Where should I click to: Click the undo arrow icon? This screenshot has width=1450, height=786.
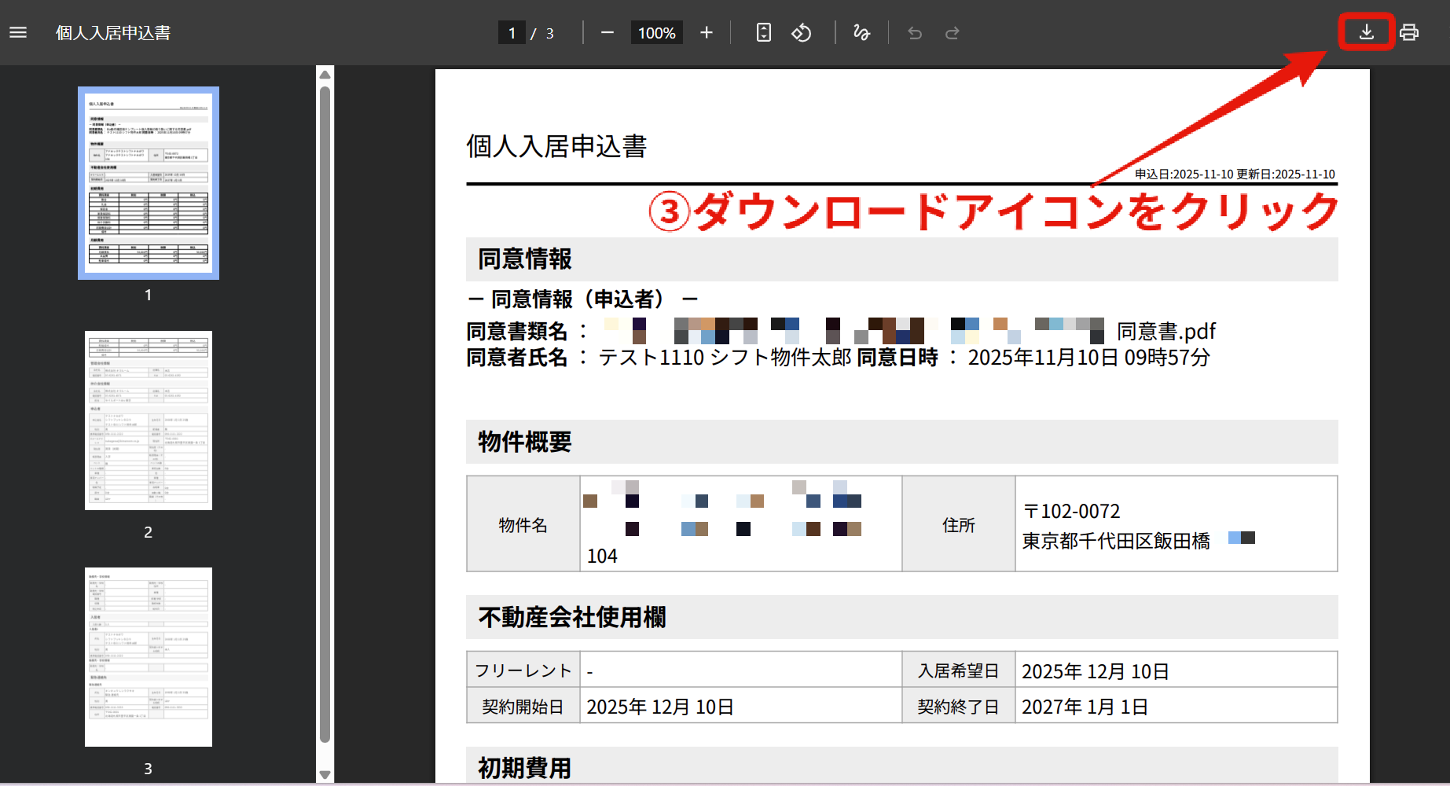coord(915,32)
